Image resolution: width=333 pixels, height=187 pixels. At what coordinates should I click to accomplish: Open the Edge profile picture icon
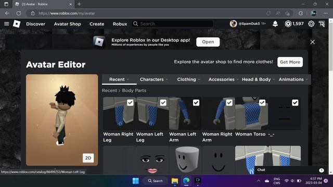point(314,13)
